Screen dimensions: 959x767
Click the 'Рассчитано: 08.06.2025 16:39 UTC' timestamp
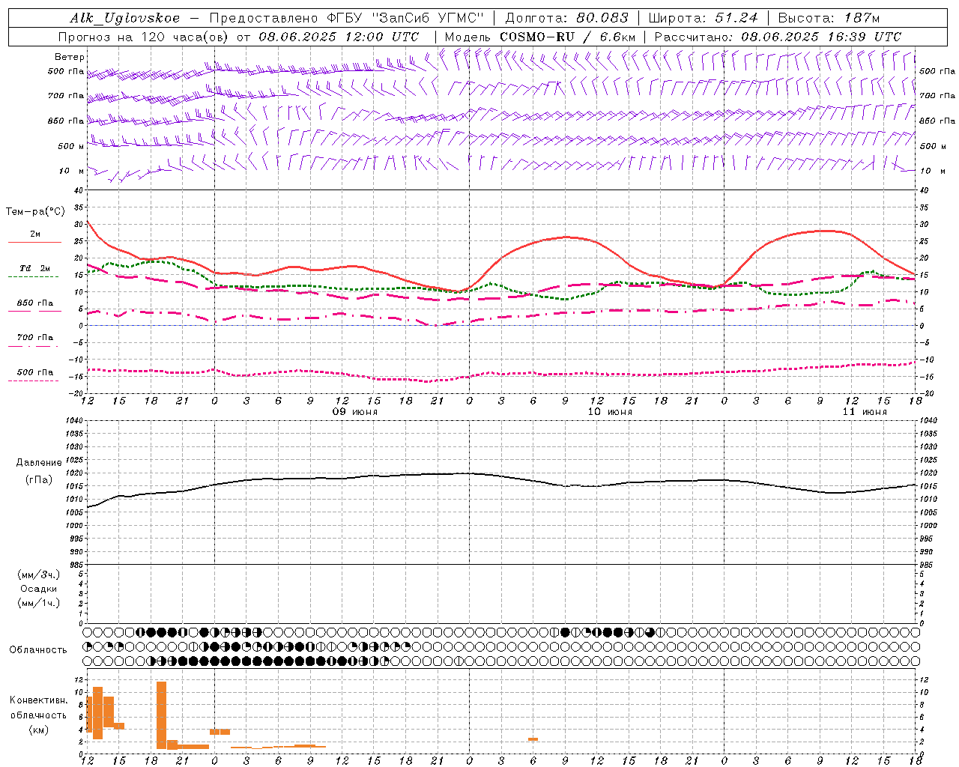coord(778,36)
